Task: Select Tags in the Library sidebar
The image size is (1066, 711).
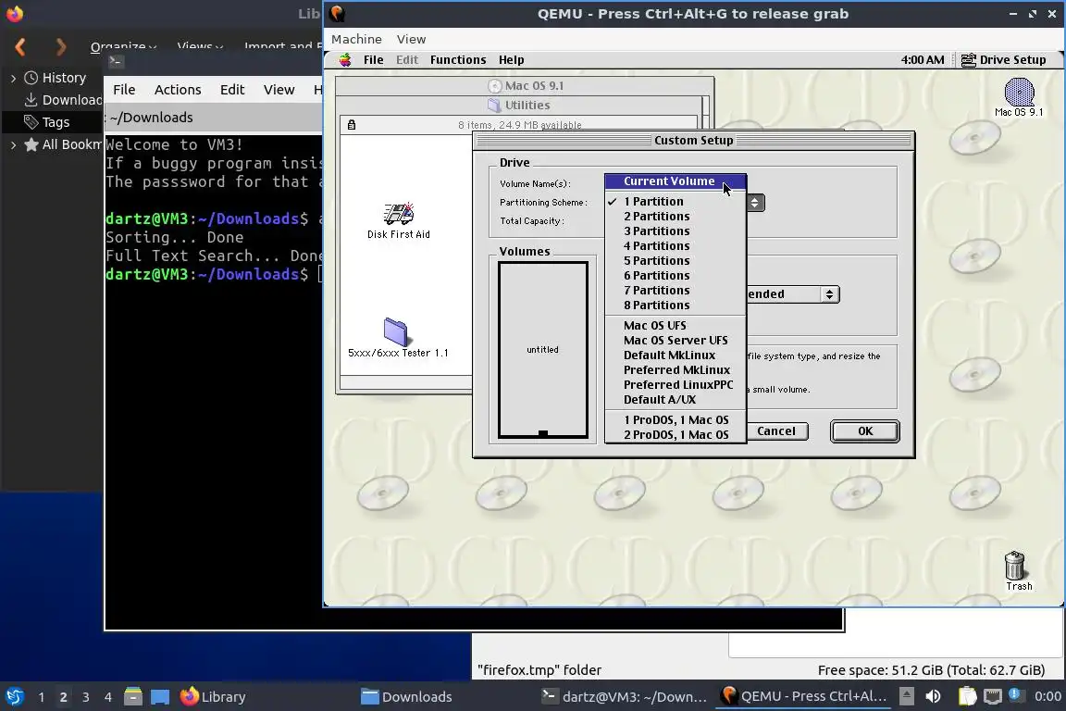Action: [47, 122]
